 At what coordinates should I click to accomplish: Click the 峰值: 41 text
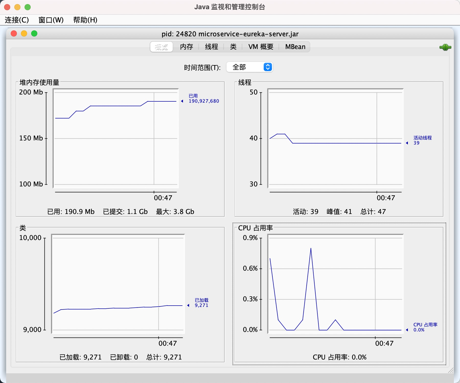click(339, 212)
